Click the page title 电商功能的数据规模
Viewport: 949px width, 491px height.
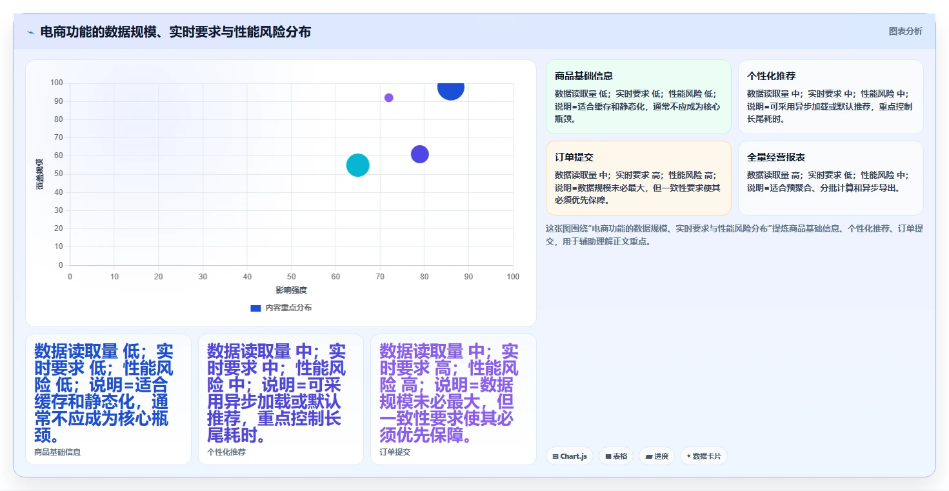175,32
